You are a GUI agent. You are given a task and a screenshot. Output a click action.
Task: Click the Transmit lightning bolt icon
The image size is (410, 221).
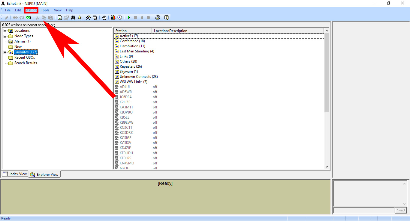click(6, 18)
